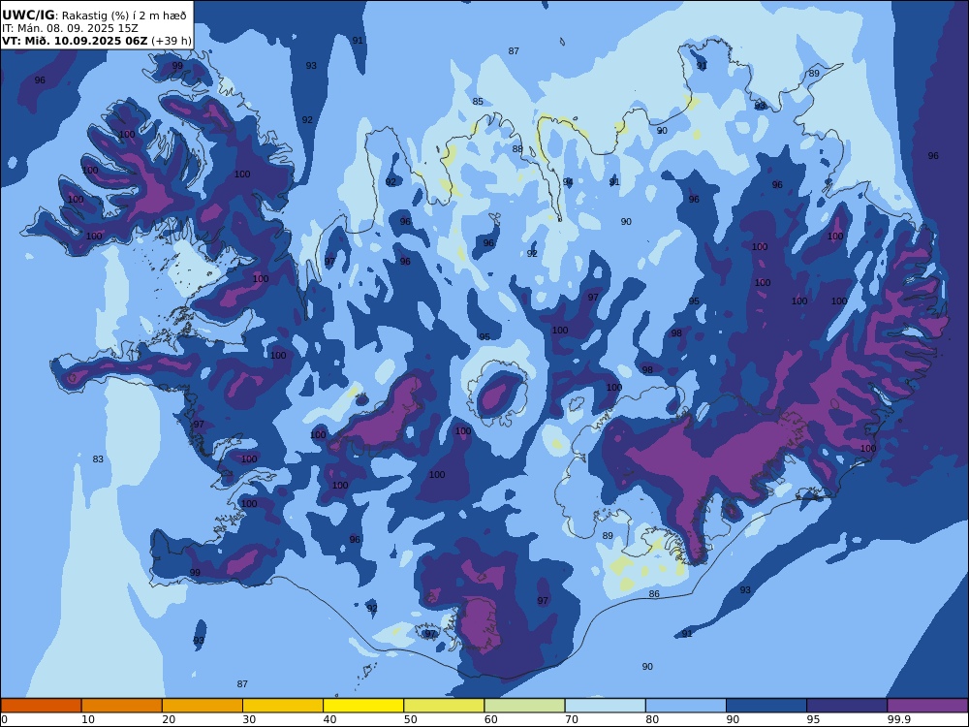The image size is (969, 727).
Task: Click the dark navy 95–99.9 legend swatch
Action: pos(847,706)
